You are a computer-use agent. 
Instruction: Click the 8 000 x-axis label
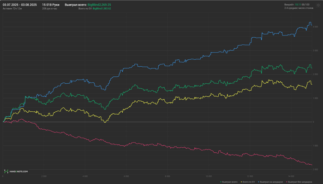167,176
